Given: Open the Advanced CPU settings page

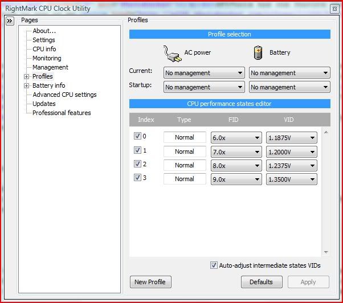Looking at the screenshot, I should coord(64,95).
